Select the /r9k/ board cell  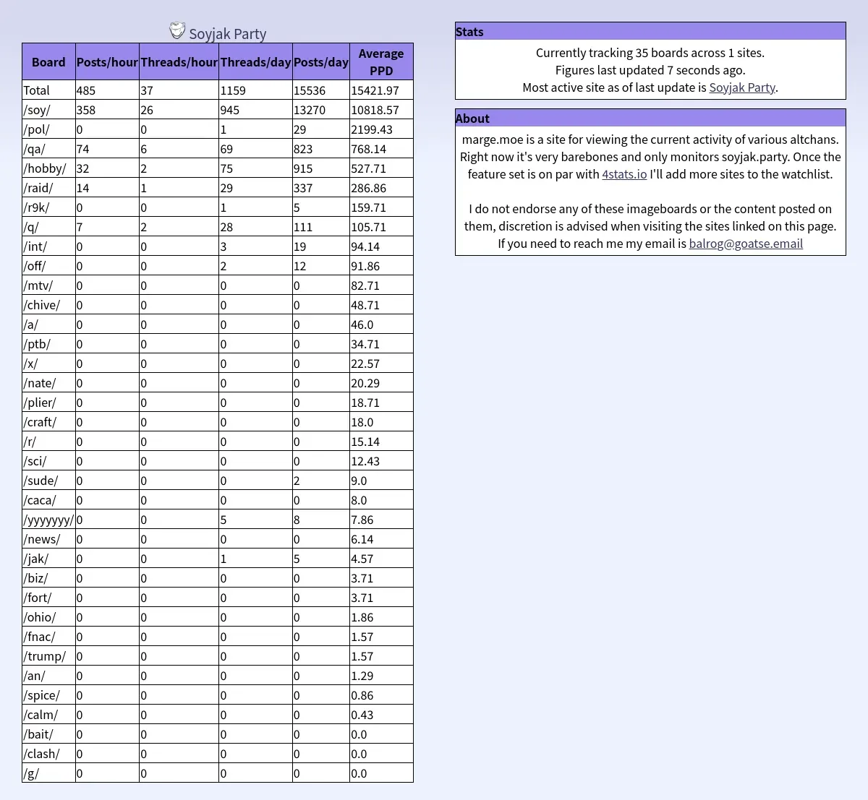coord(48,207)
